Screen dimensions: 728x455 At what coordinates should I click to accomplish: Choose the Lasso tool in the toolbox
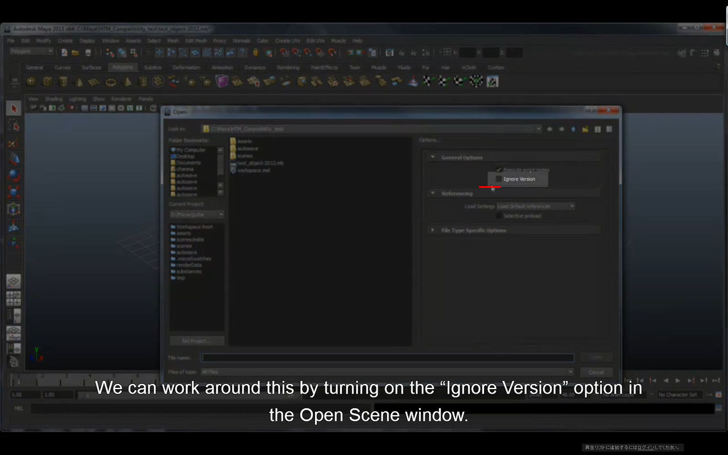pyautogui.click(x=14, y=125)
